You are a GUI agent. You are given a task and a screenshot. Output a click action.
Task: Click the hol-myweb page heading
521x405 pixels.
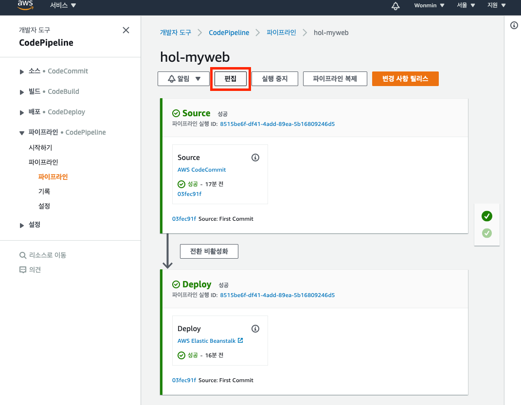[x=195, y=57]
